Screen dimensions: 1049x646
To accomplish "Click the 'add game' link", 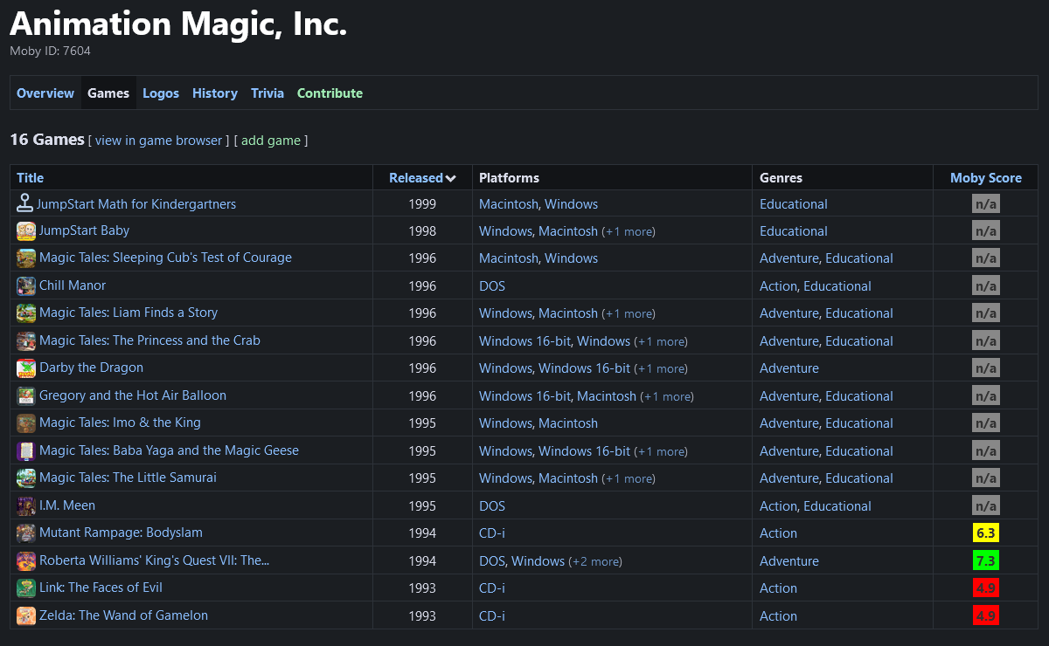I will [x=271, y=141].
